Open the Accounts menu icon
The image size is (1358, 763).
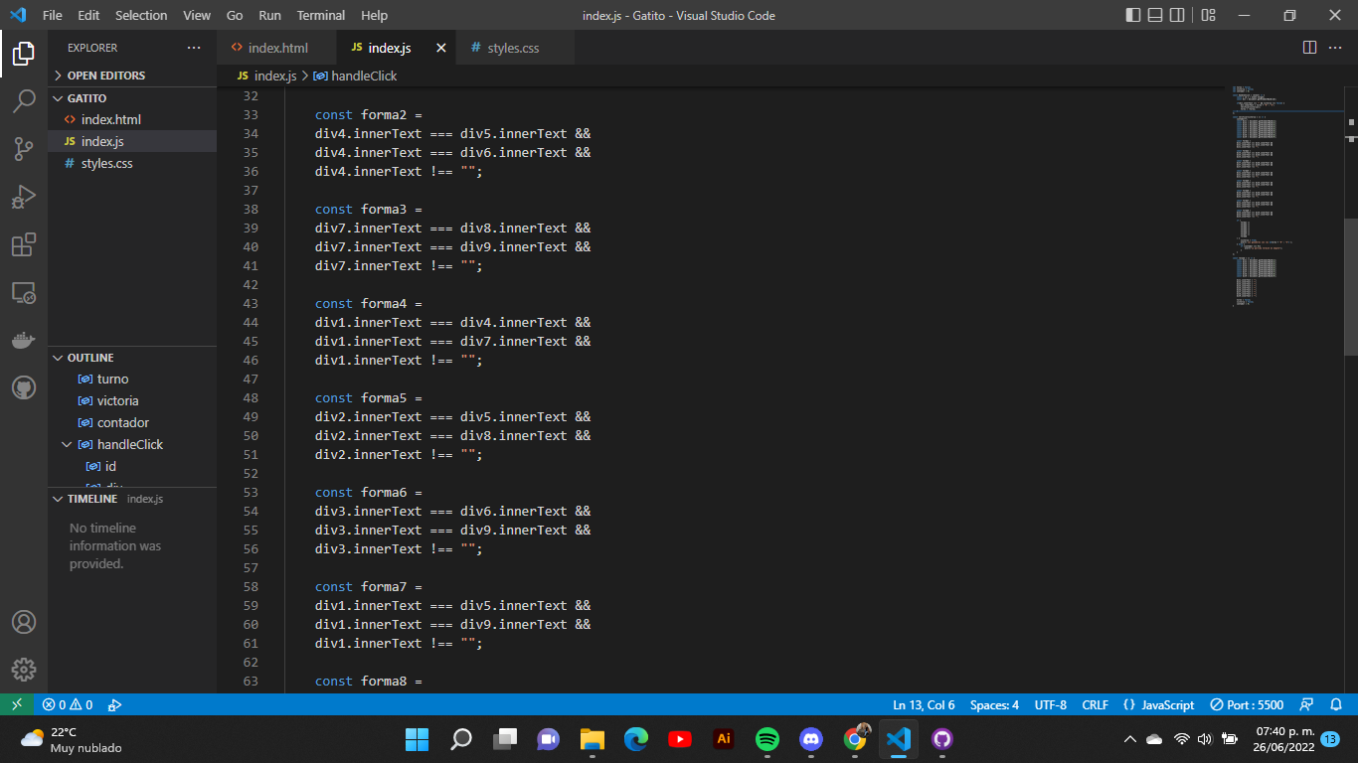pos(24,622)
